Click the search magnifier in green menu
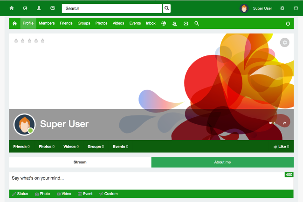 [197, 24]
